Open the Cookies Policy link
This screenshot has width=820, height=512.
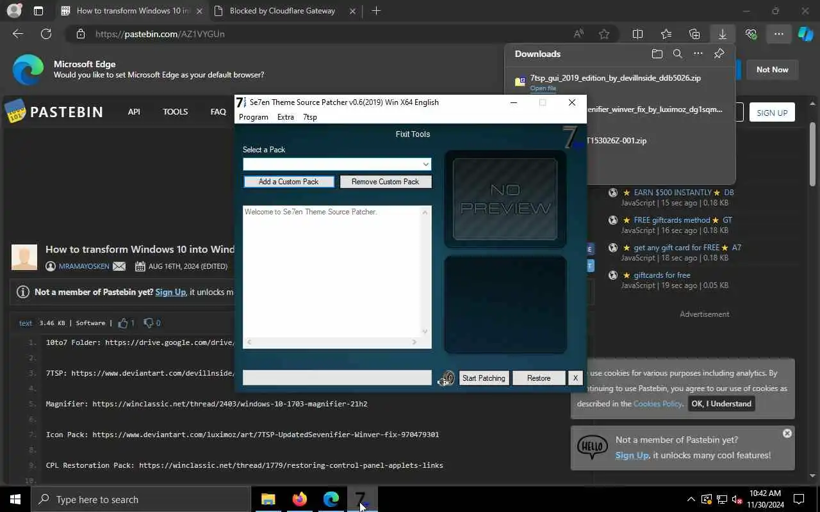click(658, 404)
